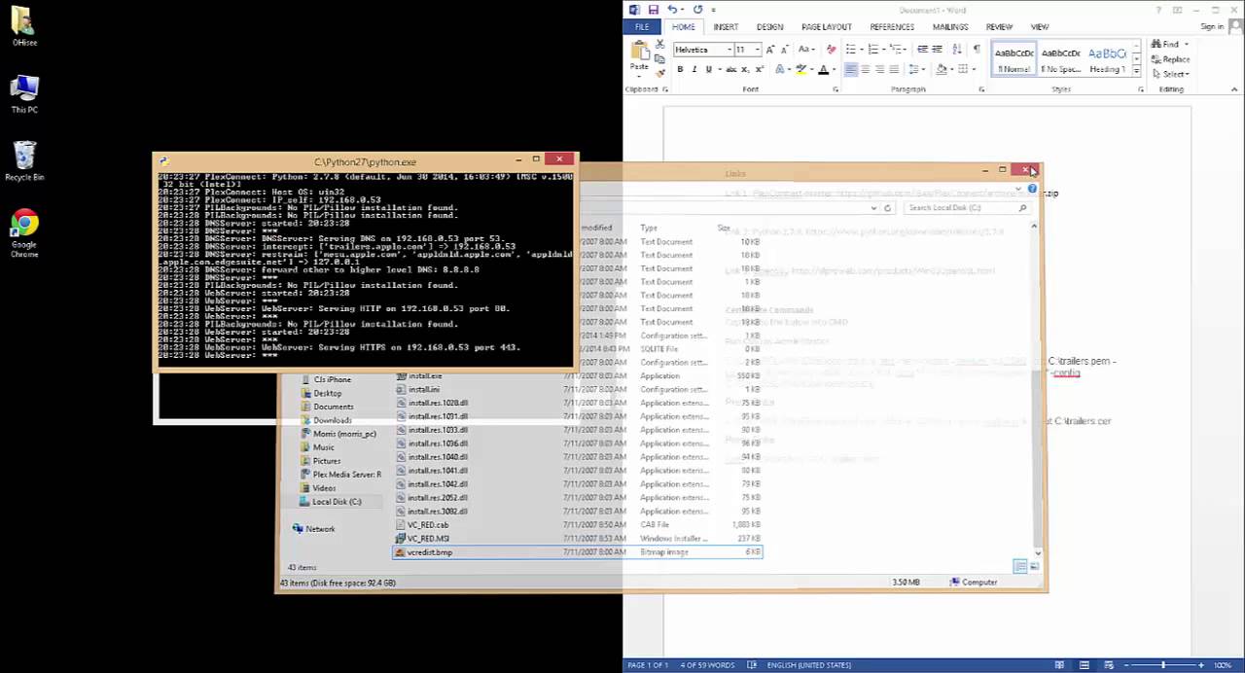Justify text in Paragraph group
1245x673 pixels.
click(x=894, y=69)
